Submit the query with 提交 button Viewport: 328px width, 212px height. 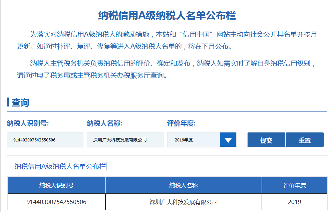pyautogui.click(x=266, y=140)
